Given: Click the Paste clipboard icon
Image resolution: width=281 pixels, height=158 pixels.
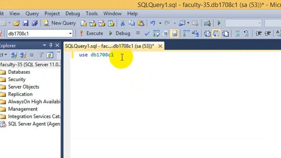Looking at the screenshot, I should 141,23.
